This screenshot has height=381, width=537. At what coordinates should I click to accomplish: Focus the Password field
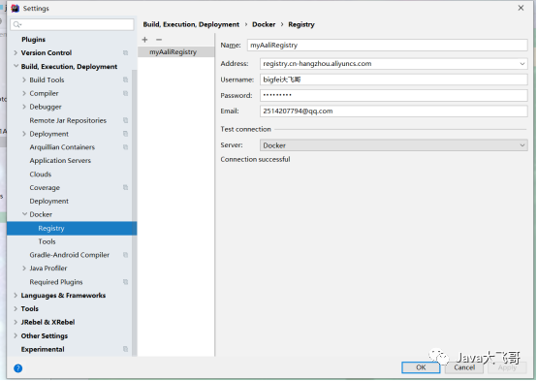pyautogui.click(x=394, y=95)
